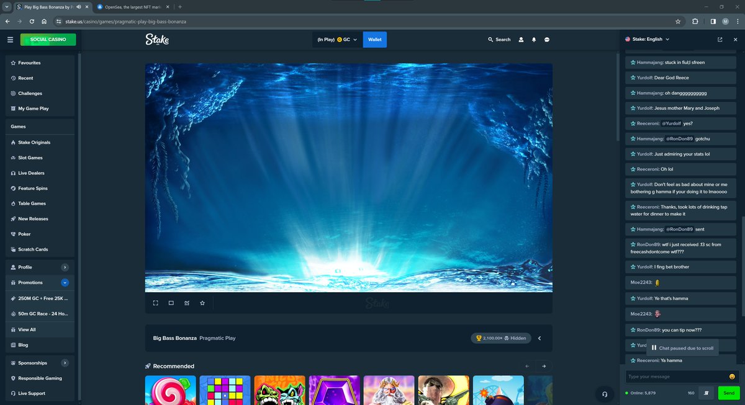Enter fullscreen mode for the game
The width and height of the screenshot is (745, 405).
[x=156, y=303]
